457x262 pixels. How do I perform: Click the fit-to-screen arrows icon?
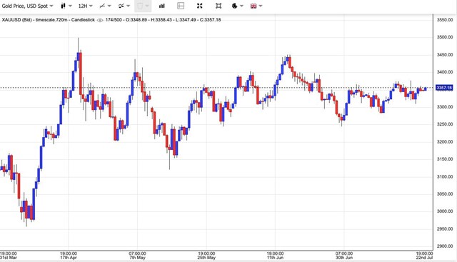pyautogui.click(x=200, y=6)
